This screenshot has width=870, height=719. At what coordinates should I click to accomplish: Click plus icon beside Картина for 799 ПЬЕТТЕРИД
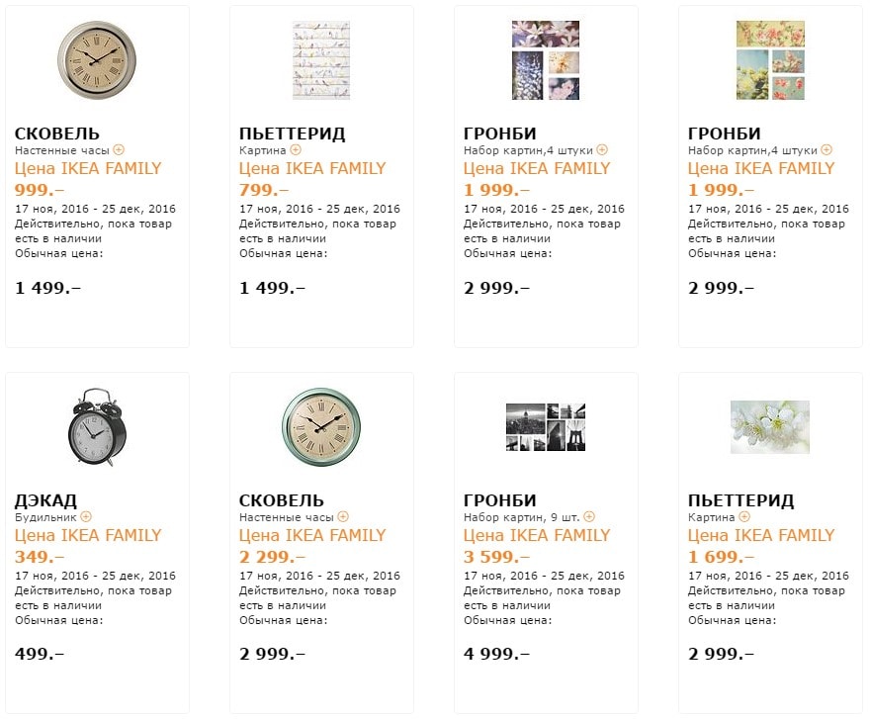[295, 150]
